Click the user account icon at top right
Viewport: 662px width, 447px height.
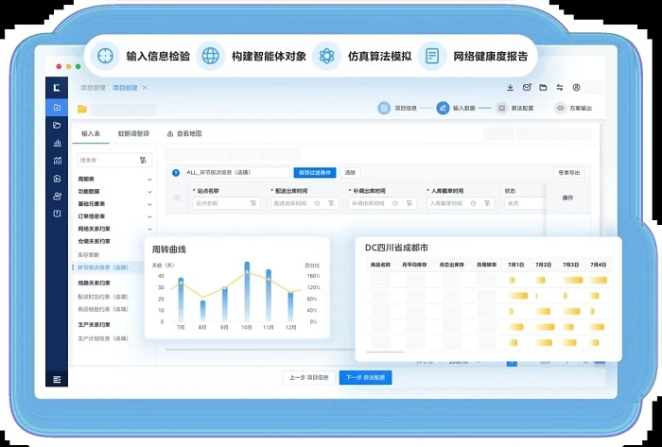coord(576,88)
